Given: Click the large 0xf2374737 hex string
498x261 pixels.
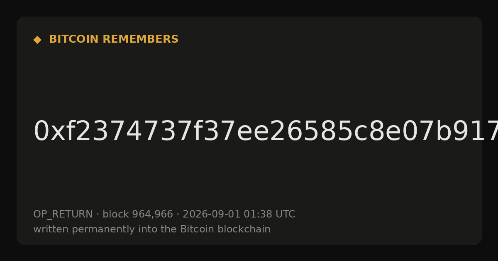Looking at the screenshot, I should [x=266, y=132].
